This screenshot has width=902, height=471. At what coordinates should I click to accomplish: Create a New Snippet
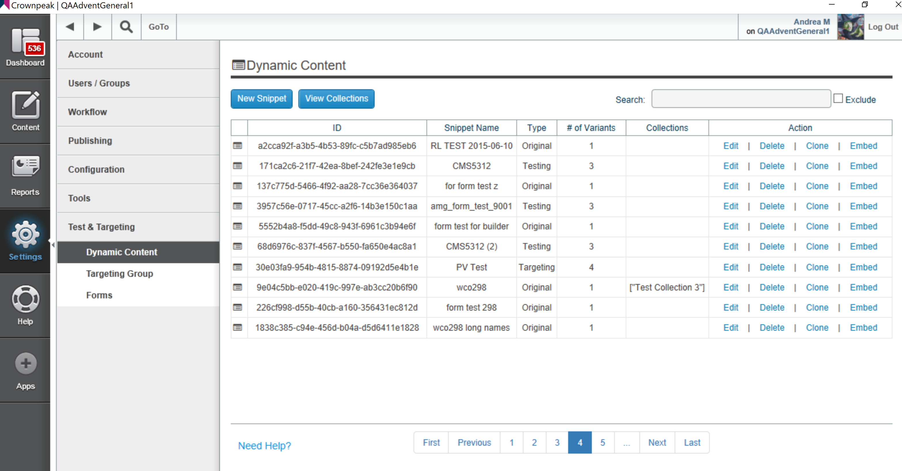(x=262, y=99)
